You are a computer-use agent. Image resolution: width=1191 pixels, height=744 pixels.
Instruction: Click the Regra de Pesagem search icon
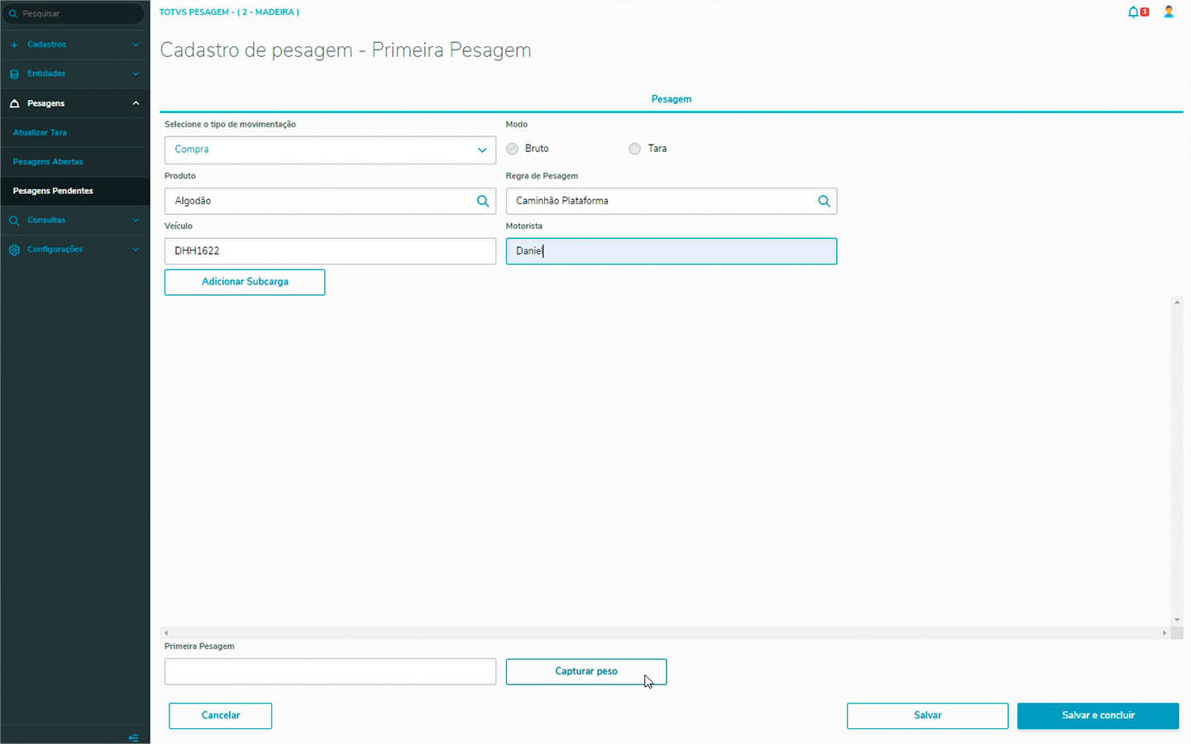[x=824, y=201]
